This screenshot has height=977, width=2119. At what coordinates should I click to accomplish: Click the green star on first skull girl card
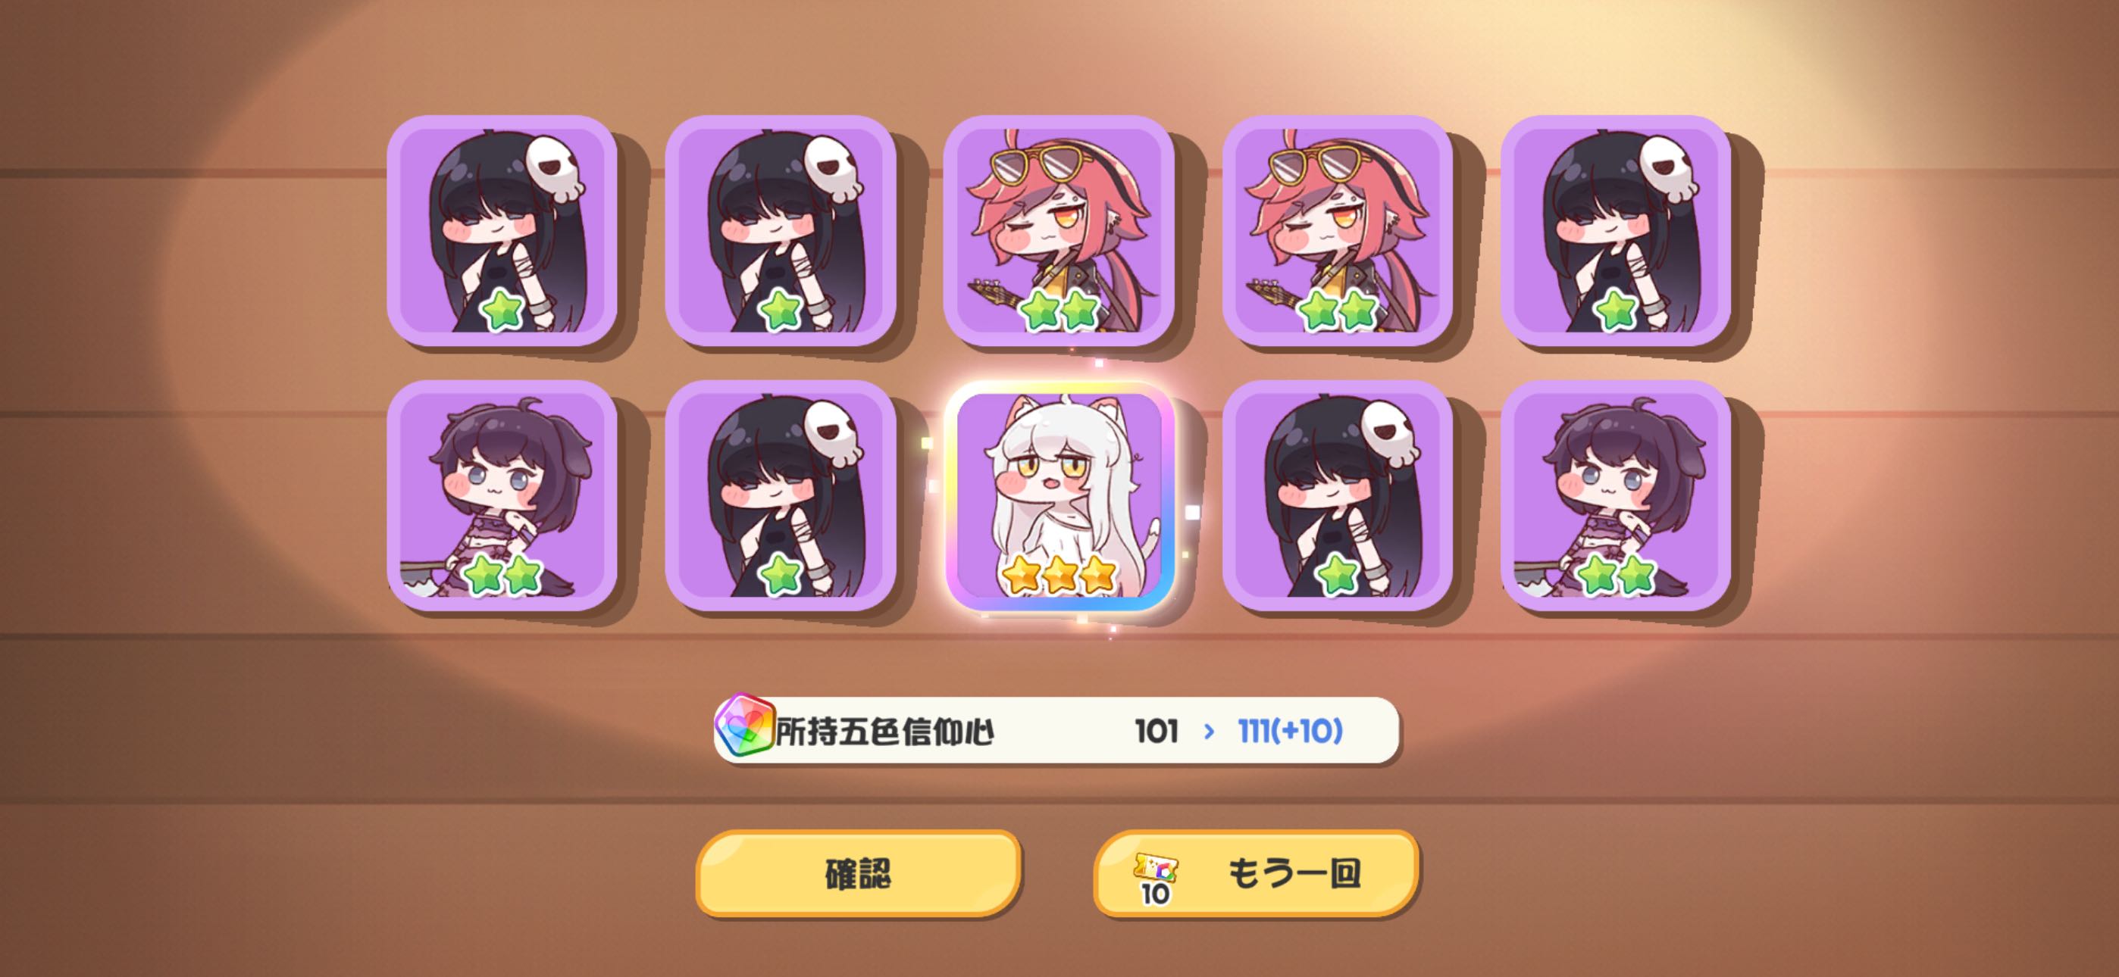pos(502,311)
